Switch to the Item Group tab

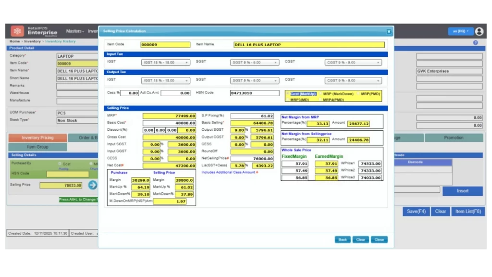point(37,147)
